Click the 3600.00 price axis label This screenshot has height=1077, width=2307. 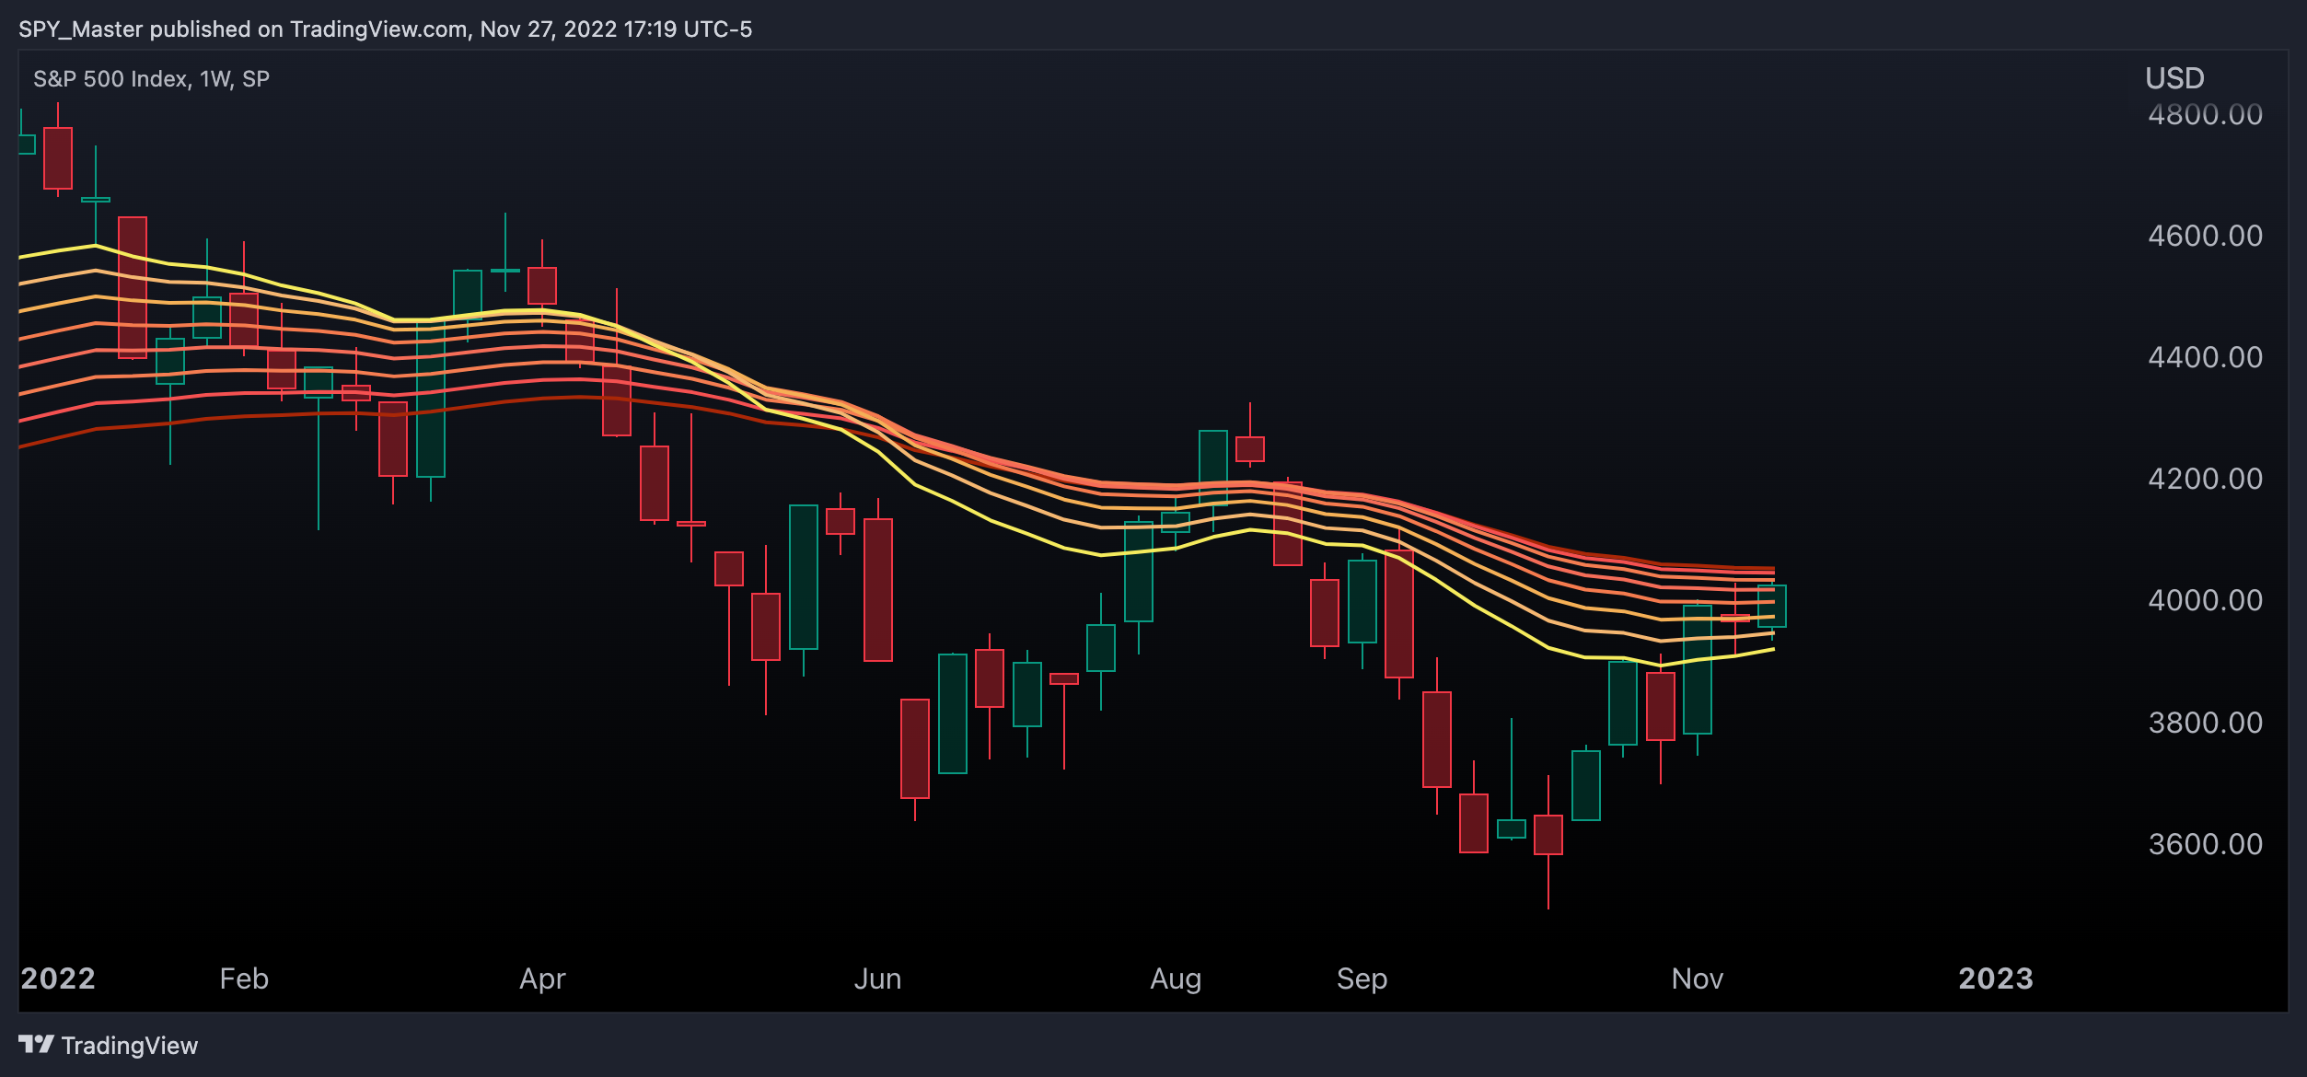click(x=2205, y=844)
